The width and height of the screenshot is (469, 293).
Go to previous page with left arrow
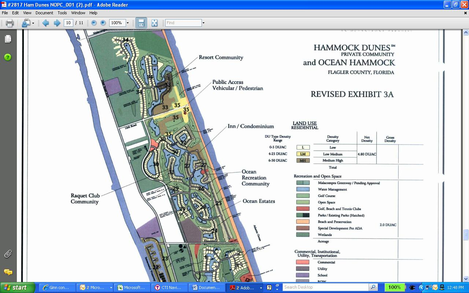tap(45, 23)
